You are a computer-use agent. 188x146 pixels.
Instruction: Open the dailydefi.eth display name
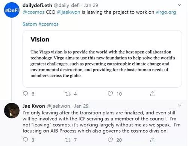click(x=37, y=5)
